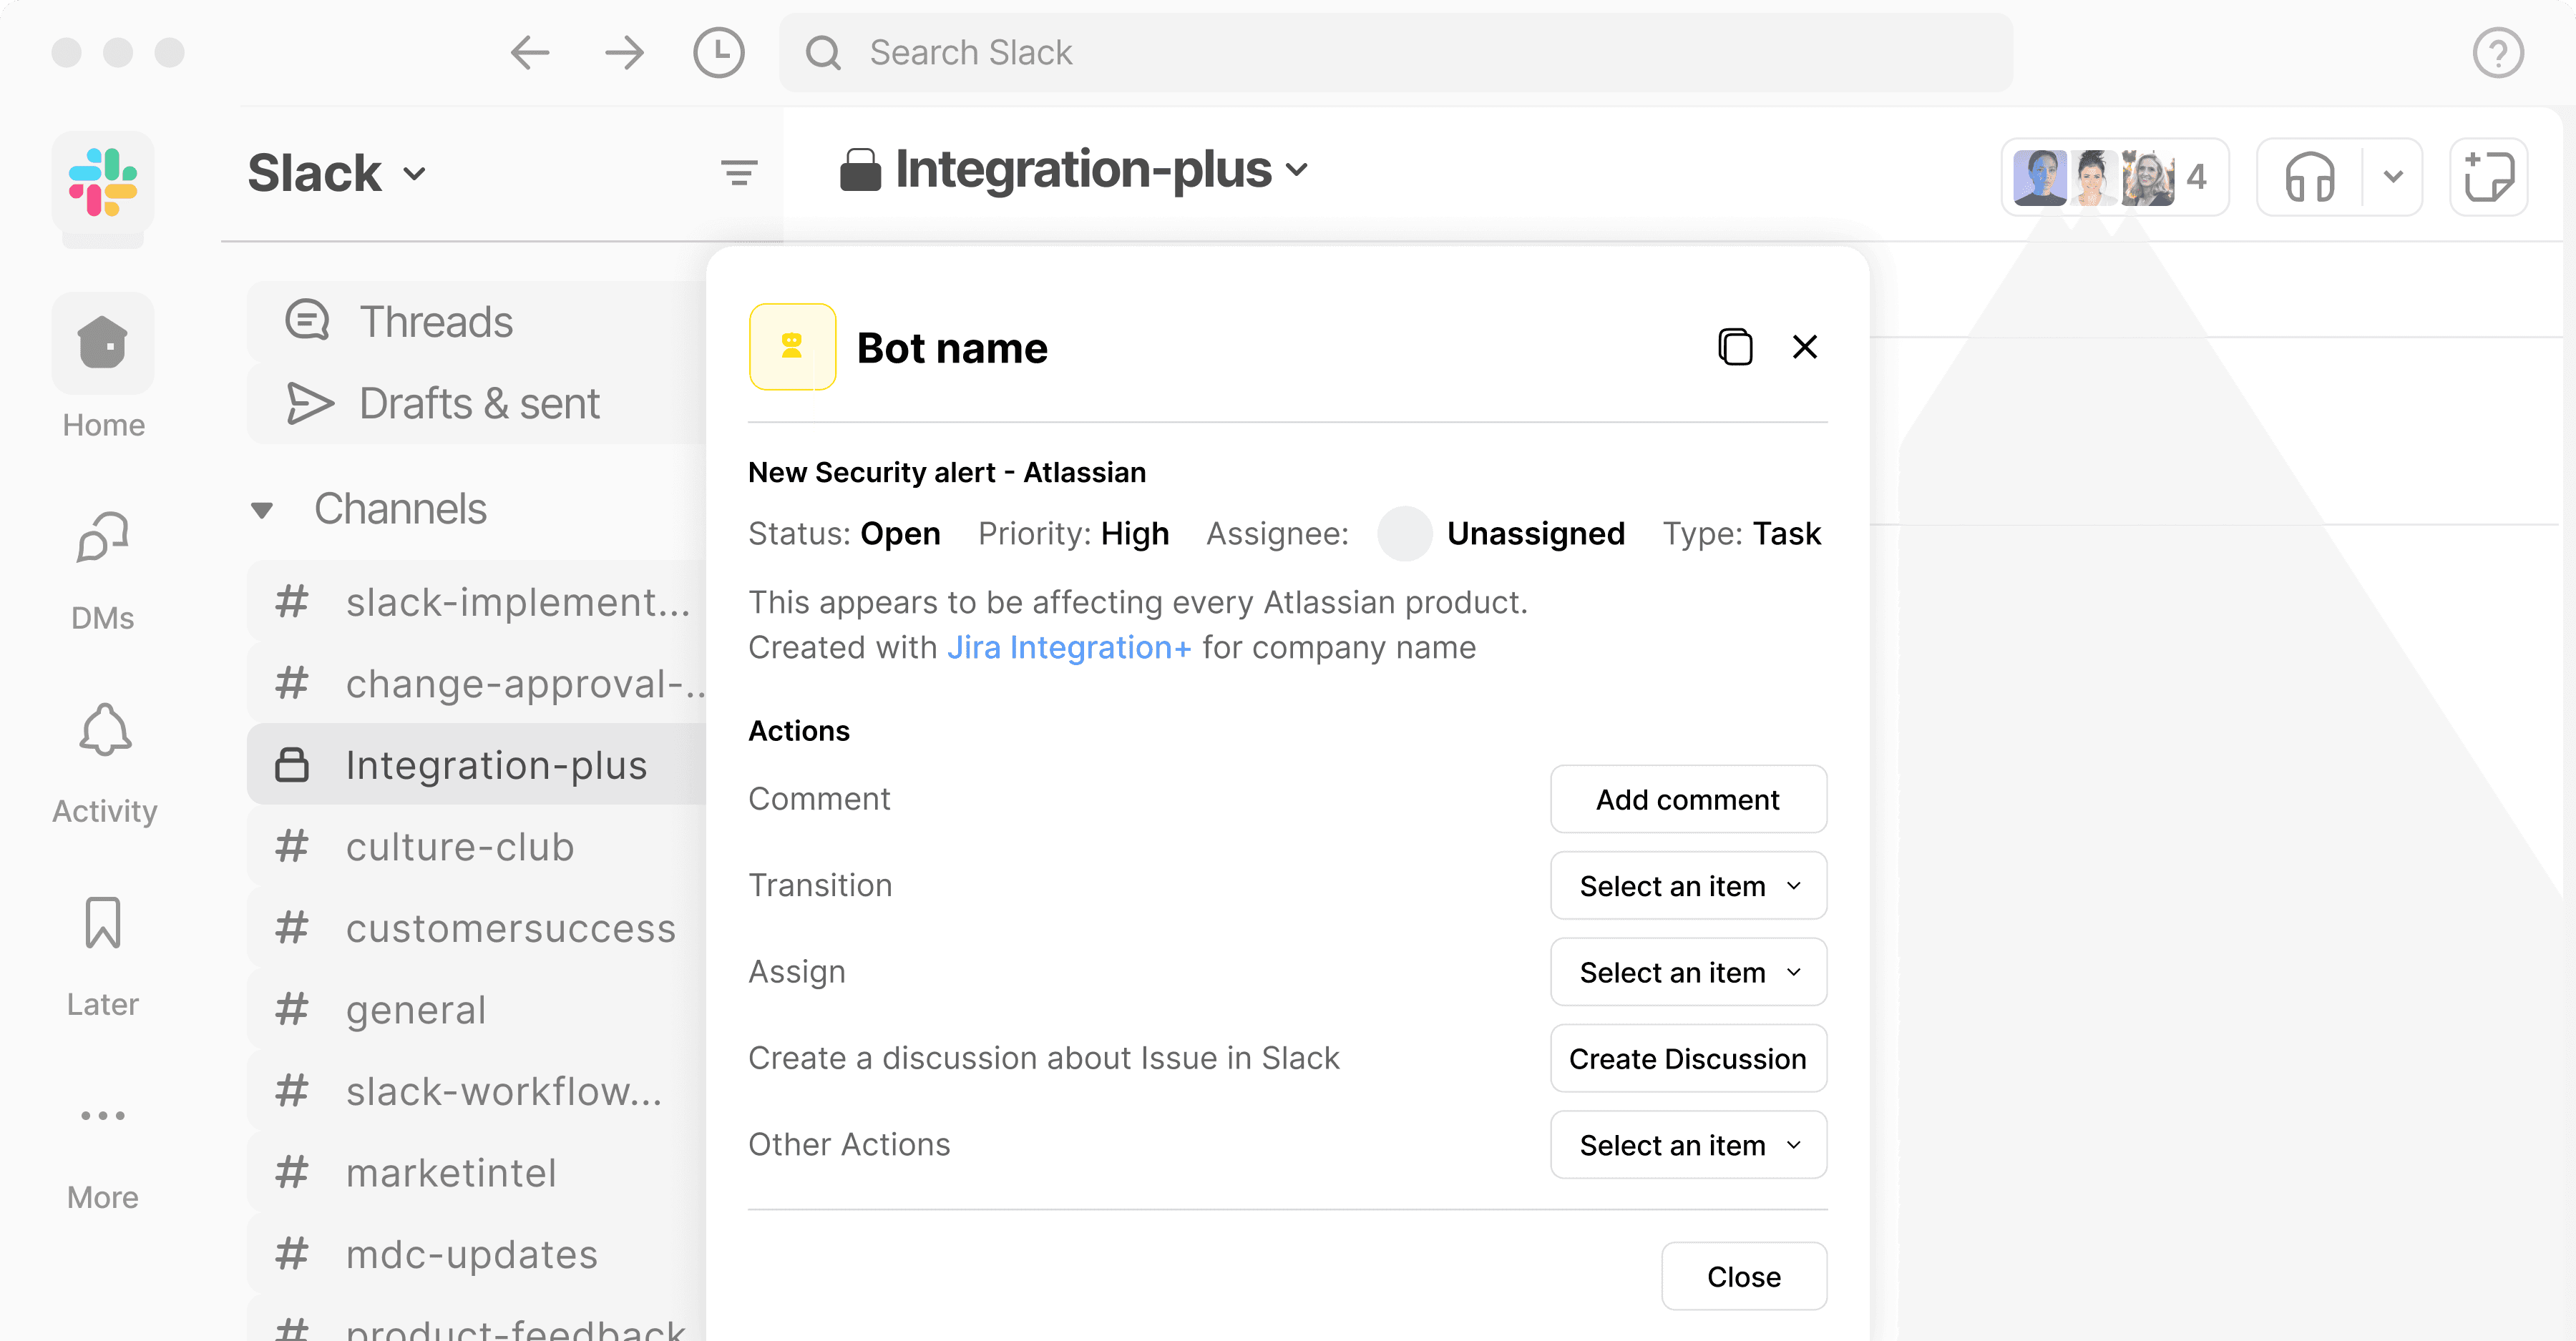Open the history clock icon

tap(719, 52)
